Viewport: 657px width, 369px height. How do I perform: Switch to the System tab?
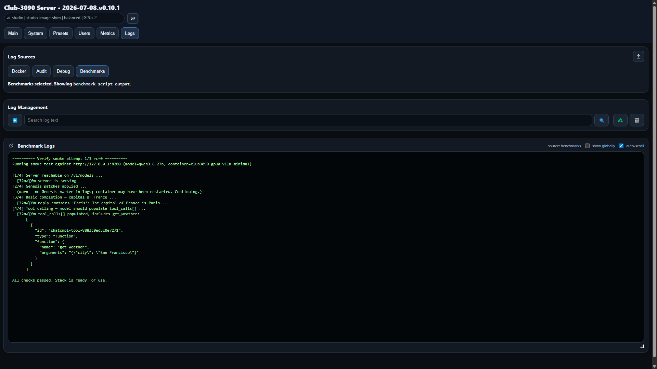(36, 33)
